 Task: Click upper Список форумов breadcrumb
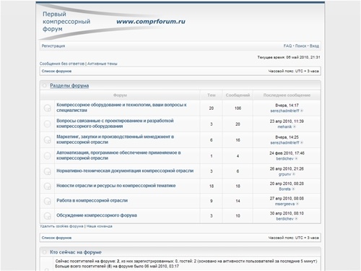tap(56, 71)
